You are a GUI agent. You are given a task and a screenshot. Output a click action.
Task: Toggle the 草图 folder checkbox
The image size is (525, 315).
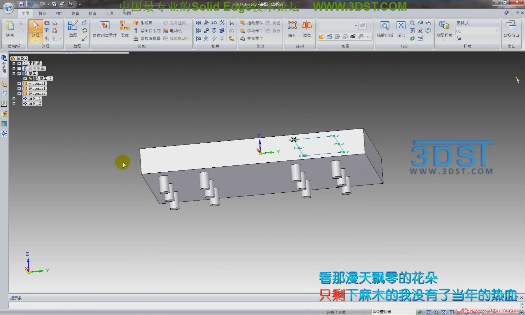pos(19,74)
